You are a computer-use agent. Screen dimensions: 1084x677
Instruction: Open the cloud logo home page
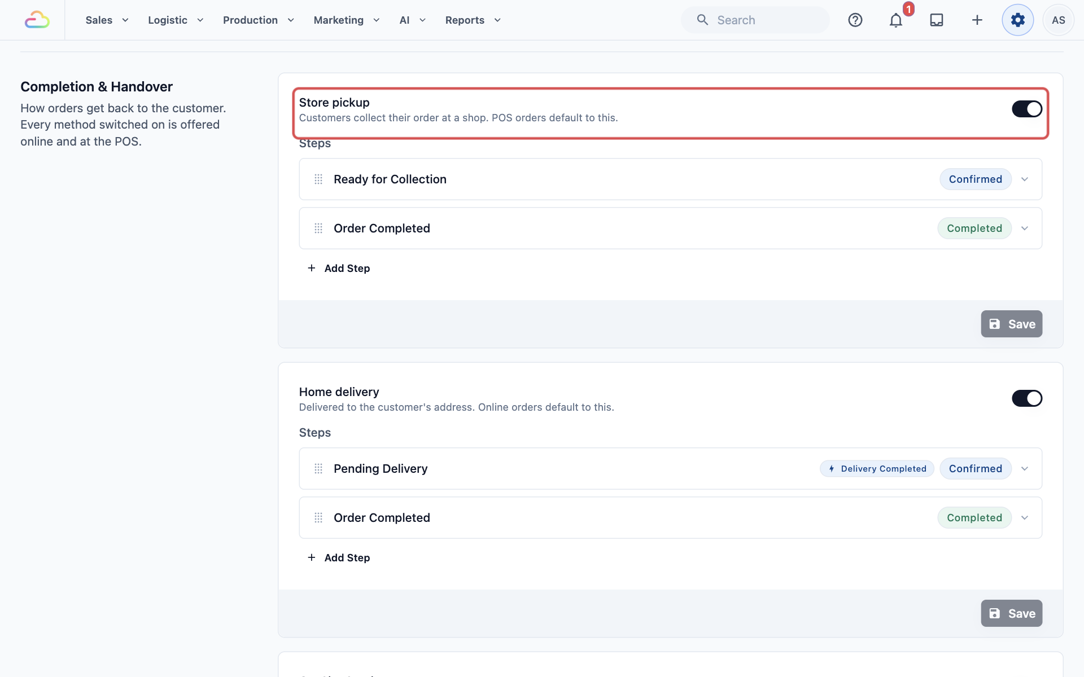(37, 20)
